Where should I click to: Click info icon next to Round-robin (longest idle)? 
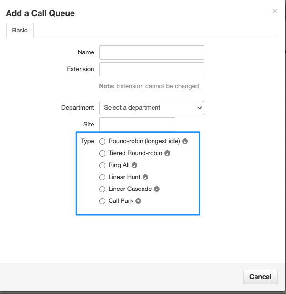point(185,141)
